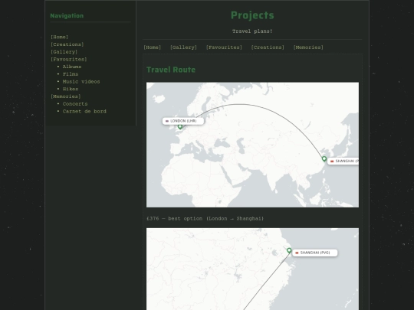Click the '£376 — best option' caption
414x310 pixels.
(205, 218)
